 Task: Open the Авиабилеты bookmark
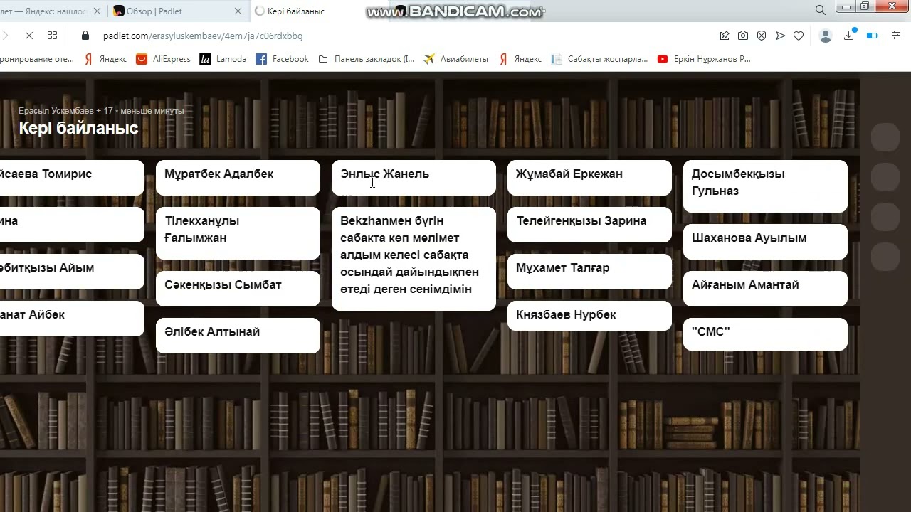pos(456,59)
